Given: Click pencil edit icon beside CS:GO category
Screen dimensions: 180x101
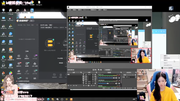Looking at the screenshot, I should point(51,27).
